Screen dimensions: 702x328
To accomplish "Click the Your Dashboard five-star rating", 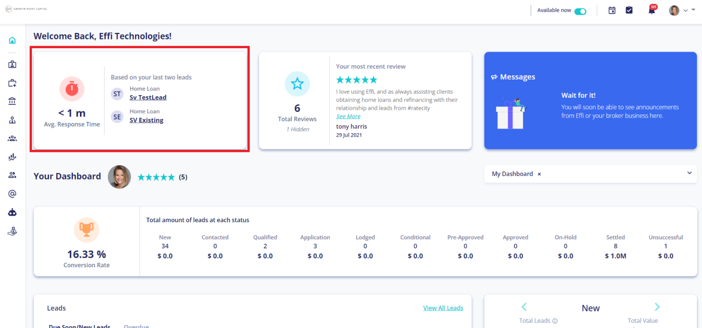I will click(156, 177).
